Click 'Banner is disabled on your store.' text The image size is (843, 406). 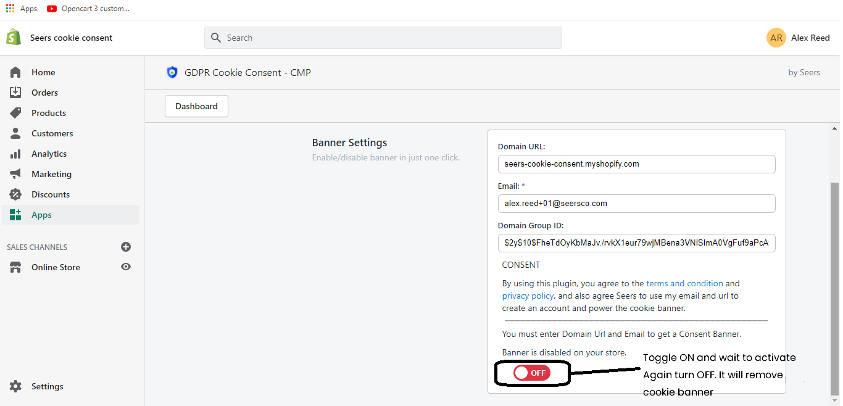tap(564, 352)
